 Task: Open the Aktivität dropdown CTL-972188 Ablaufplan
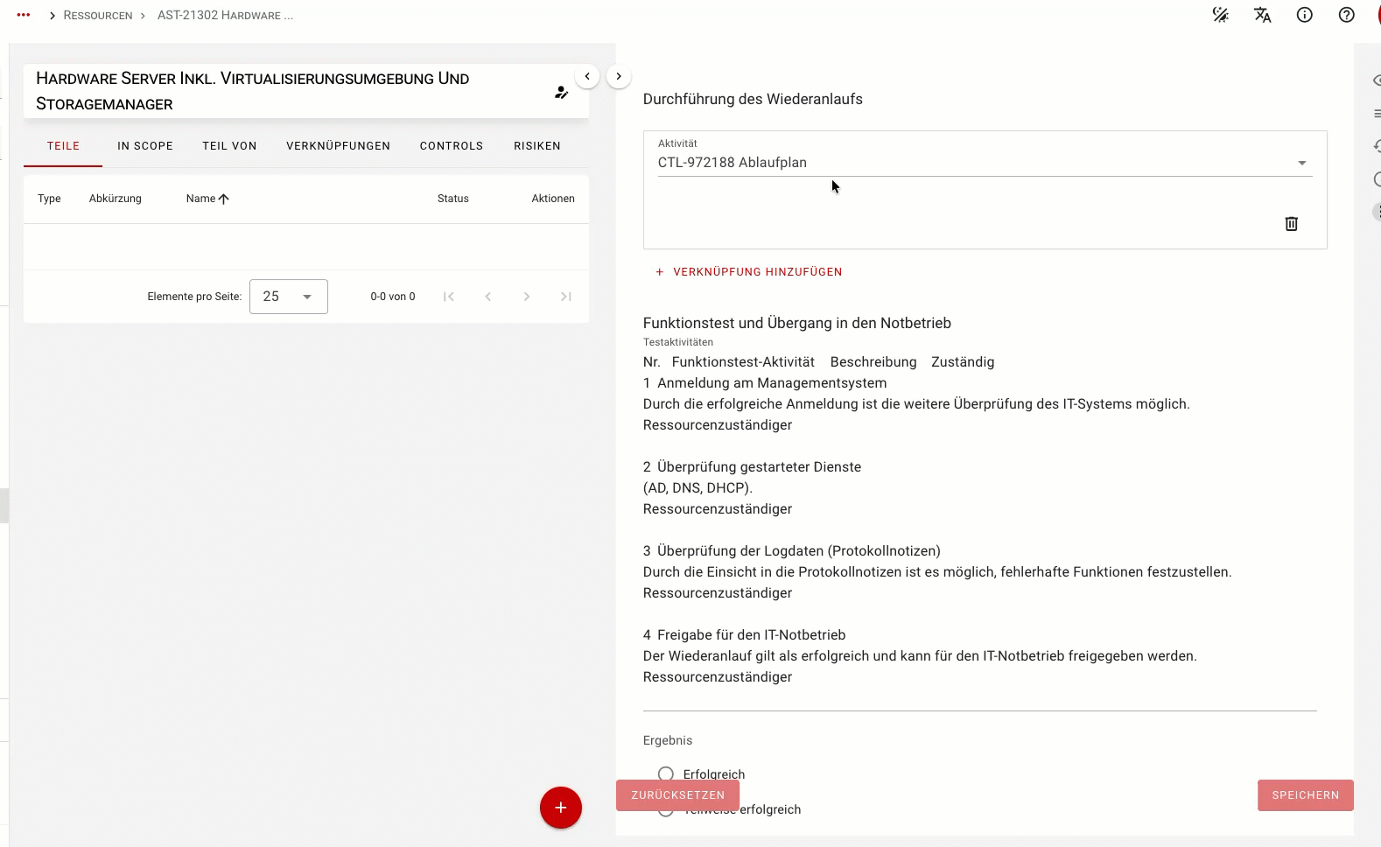[985, 163]
